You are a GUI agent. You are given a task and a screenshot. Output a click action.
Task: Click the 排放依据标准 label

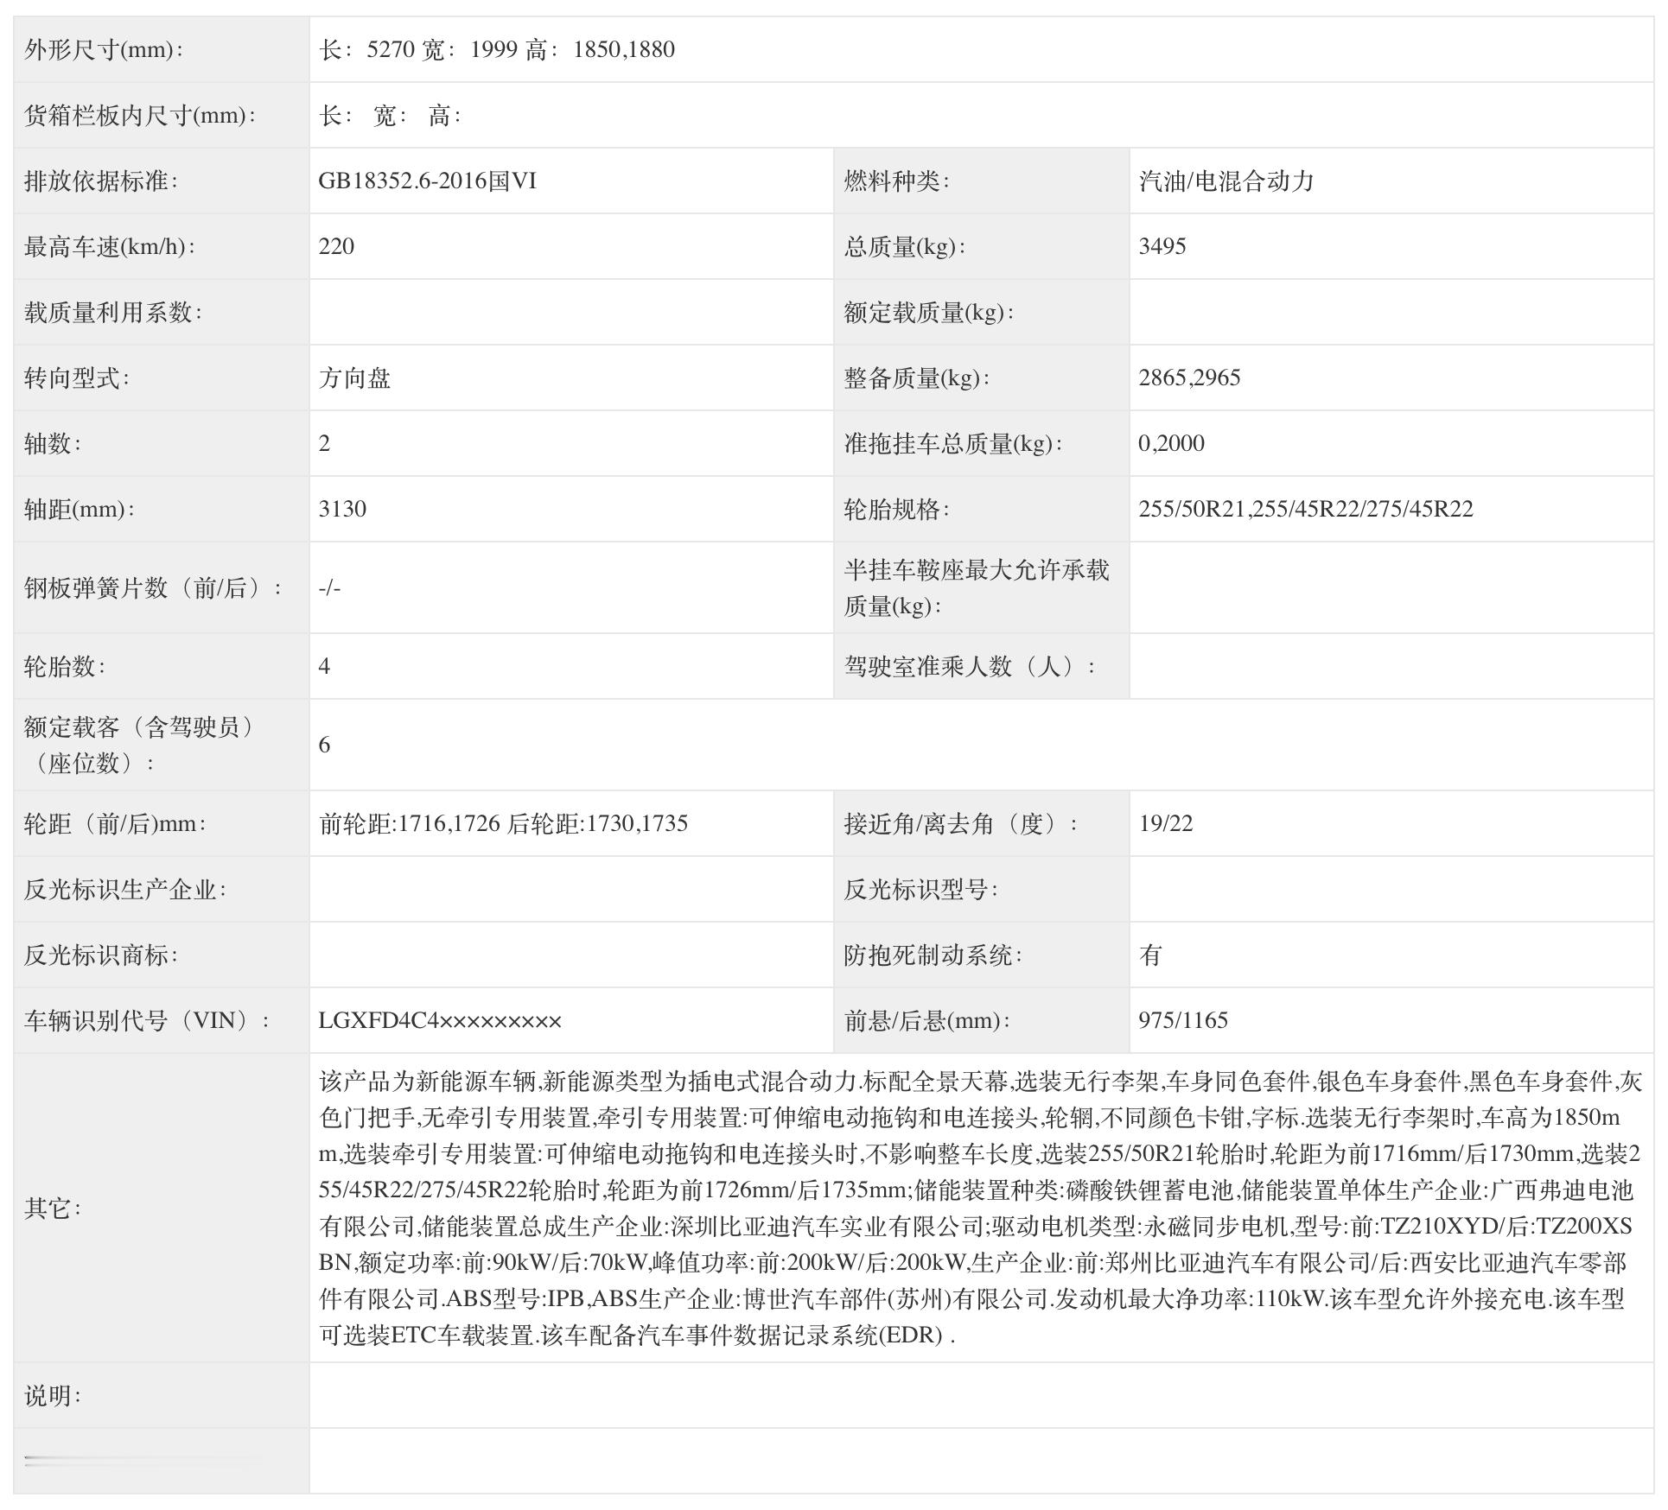click(x=101, y=181)
